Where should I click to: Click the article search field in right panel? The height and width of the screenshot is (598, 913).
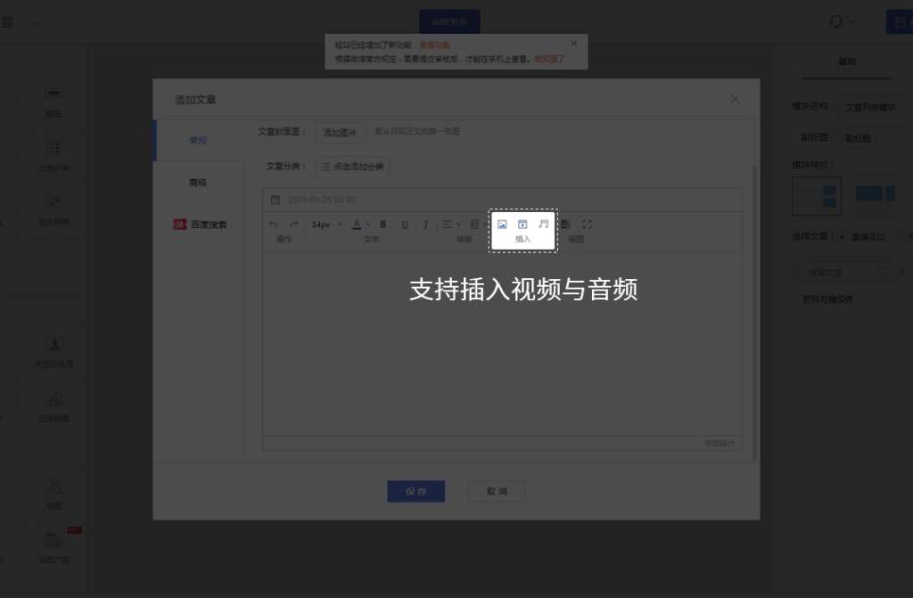tap(843, 272)
